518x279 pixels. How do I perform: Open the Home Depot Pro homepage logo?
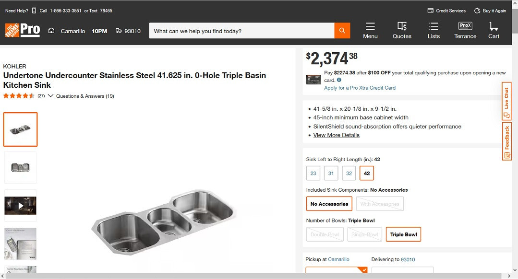[22, 30]
